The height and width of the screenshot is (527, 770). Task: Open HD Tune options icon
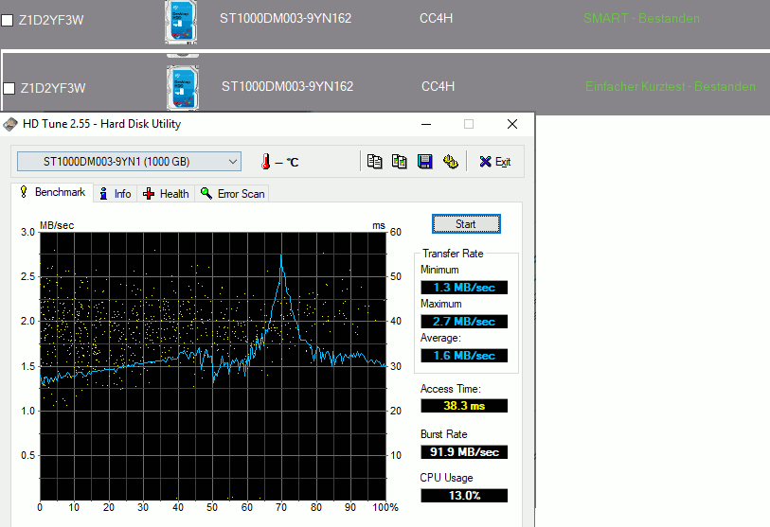click(x=450, y=162)
